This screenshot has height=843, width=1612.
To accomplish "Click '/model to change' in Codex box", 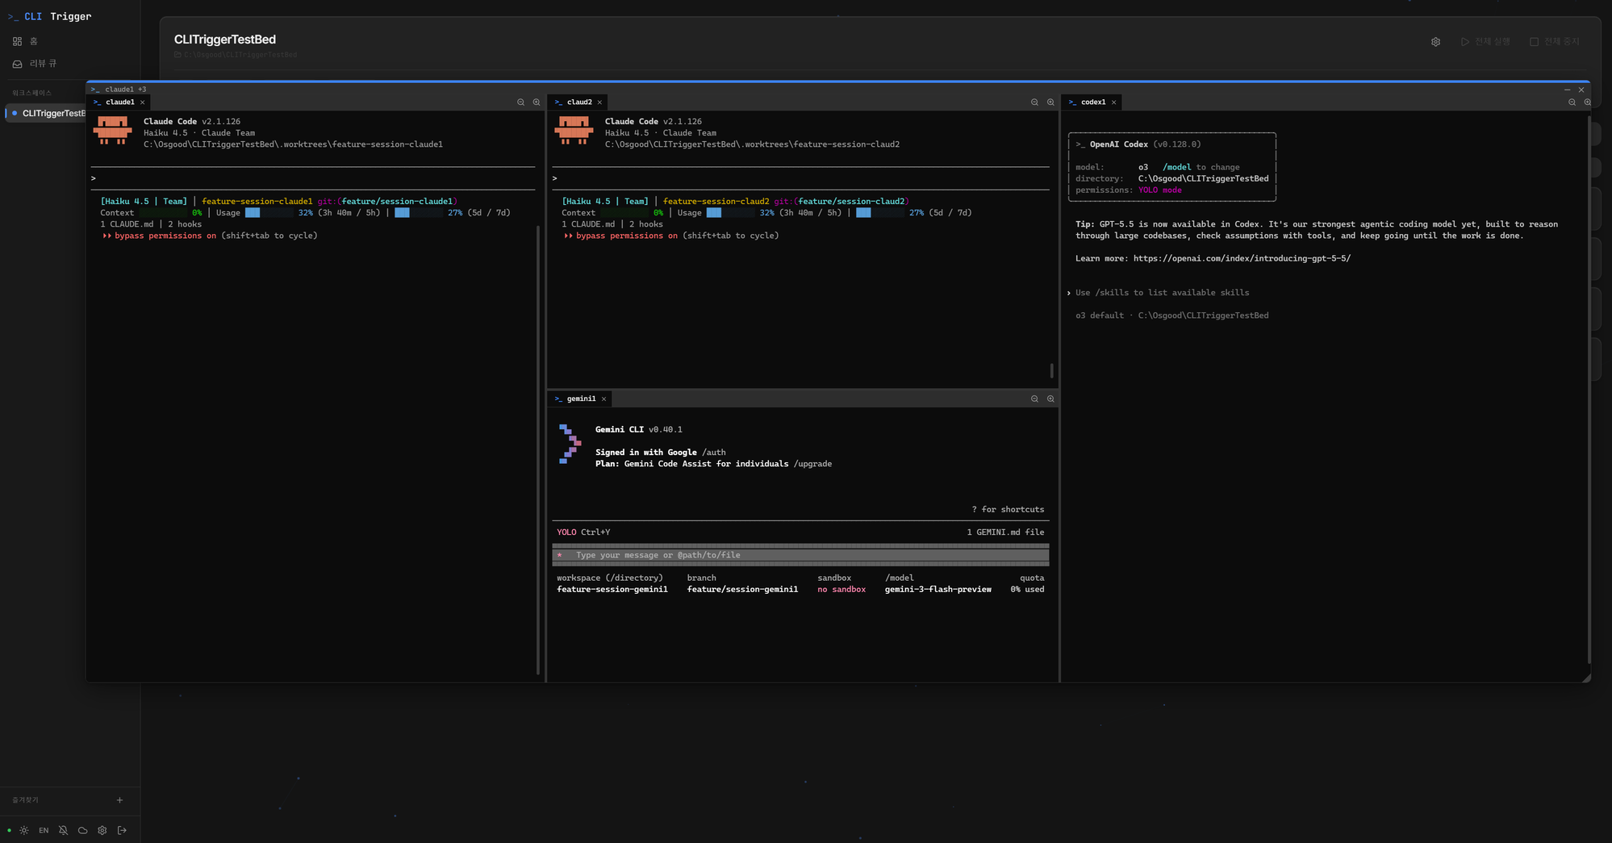I will click(1201, 168).
